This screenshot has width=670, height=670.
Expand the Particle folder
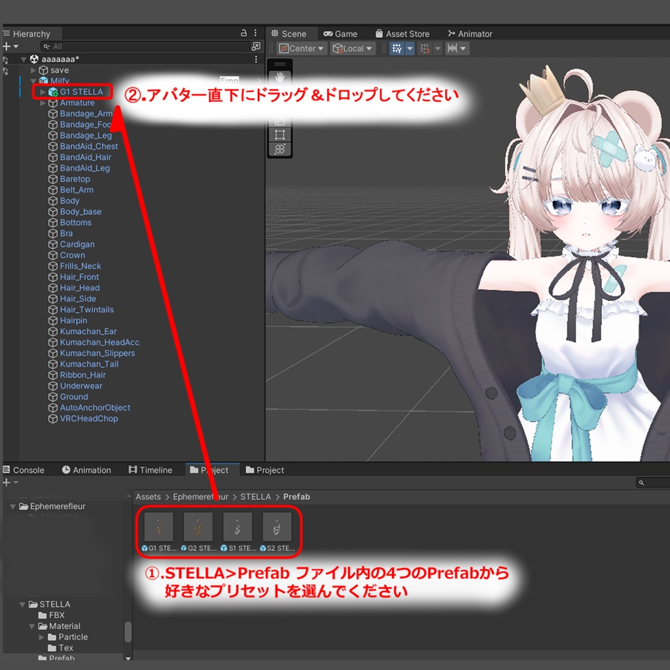[41, 637]
